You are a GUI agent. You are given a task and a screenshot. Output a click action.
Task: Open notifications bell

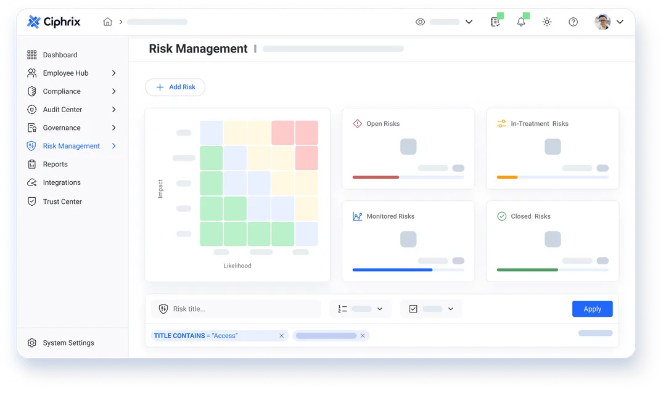(x=521, y=22)
